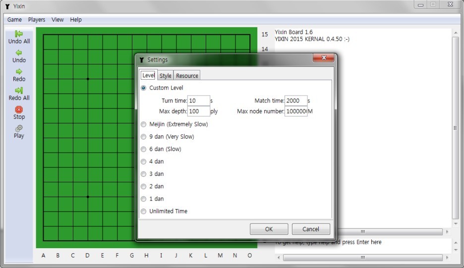Screen dimensions: 464x268
Task: Select the Unlimited Time option
Action: tap(144, 211)
